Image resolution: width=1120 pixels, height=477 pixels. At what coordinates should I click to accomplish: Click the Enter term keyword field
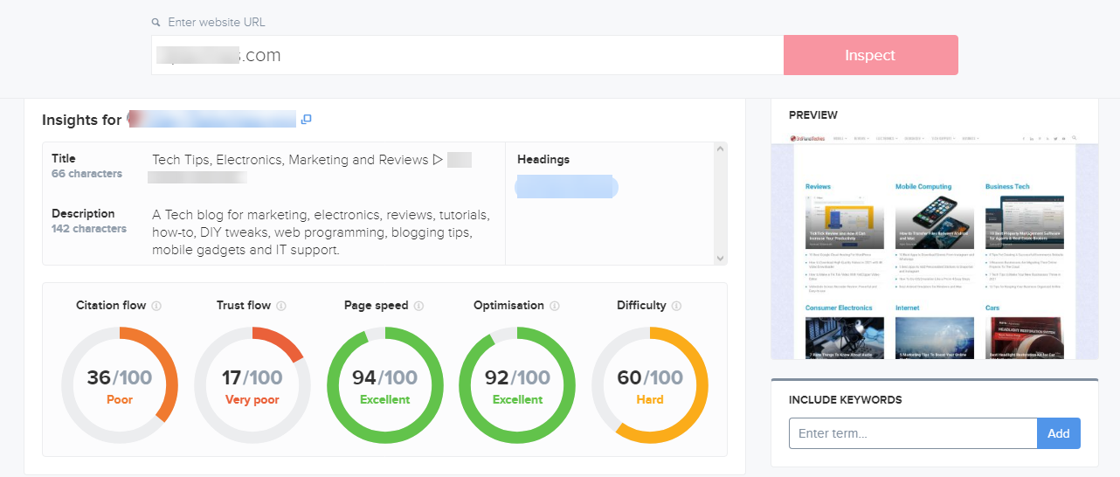click(x=912, y=433)
